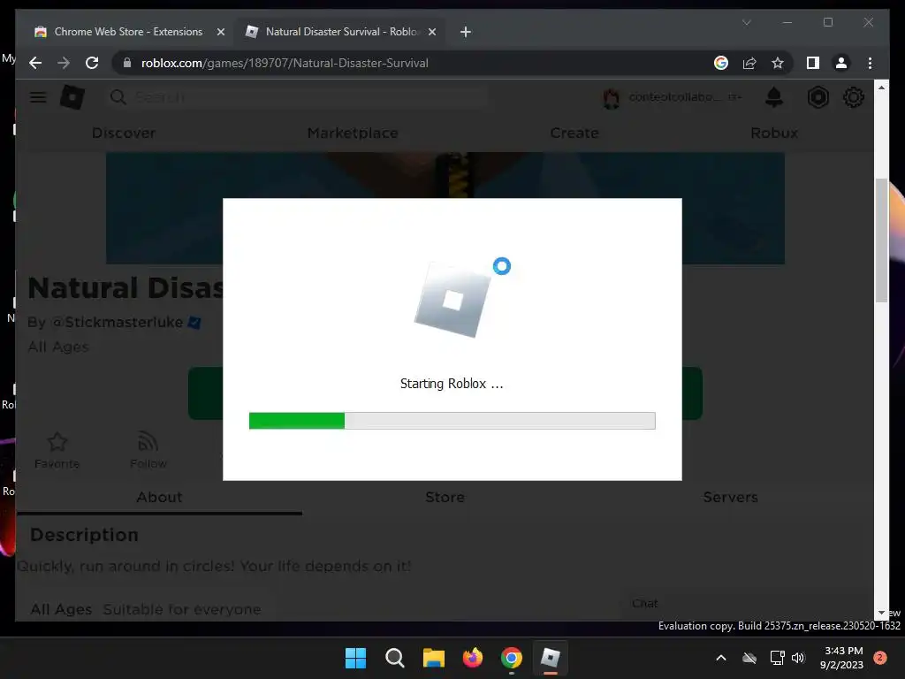Screen dimensions: 905x679
Task: Toggle the Chrome side panel icon
Action: point(813,63)
